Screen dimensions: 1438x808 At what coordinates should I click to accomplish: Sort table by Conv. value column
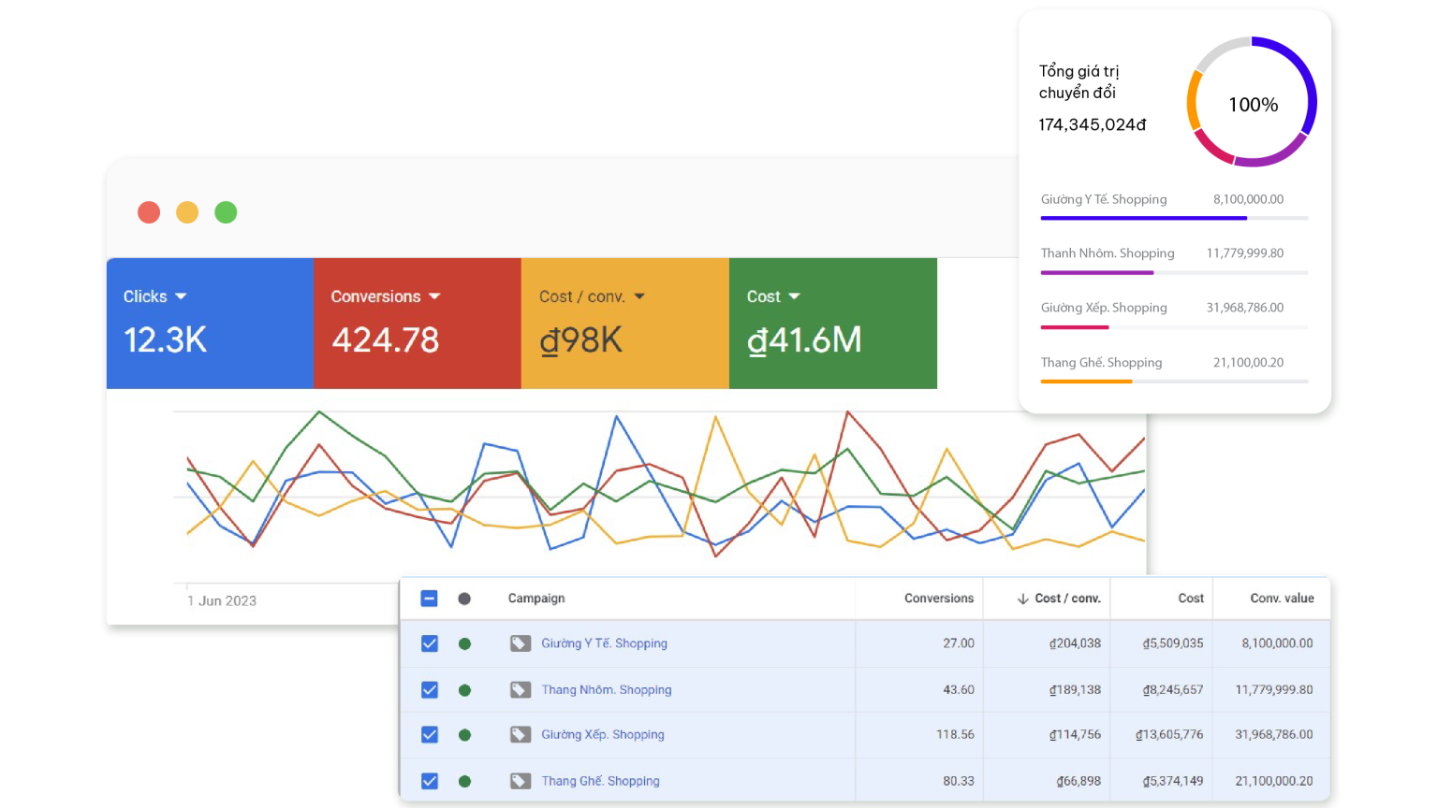pos(1282,599)
